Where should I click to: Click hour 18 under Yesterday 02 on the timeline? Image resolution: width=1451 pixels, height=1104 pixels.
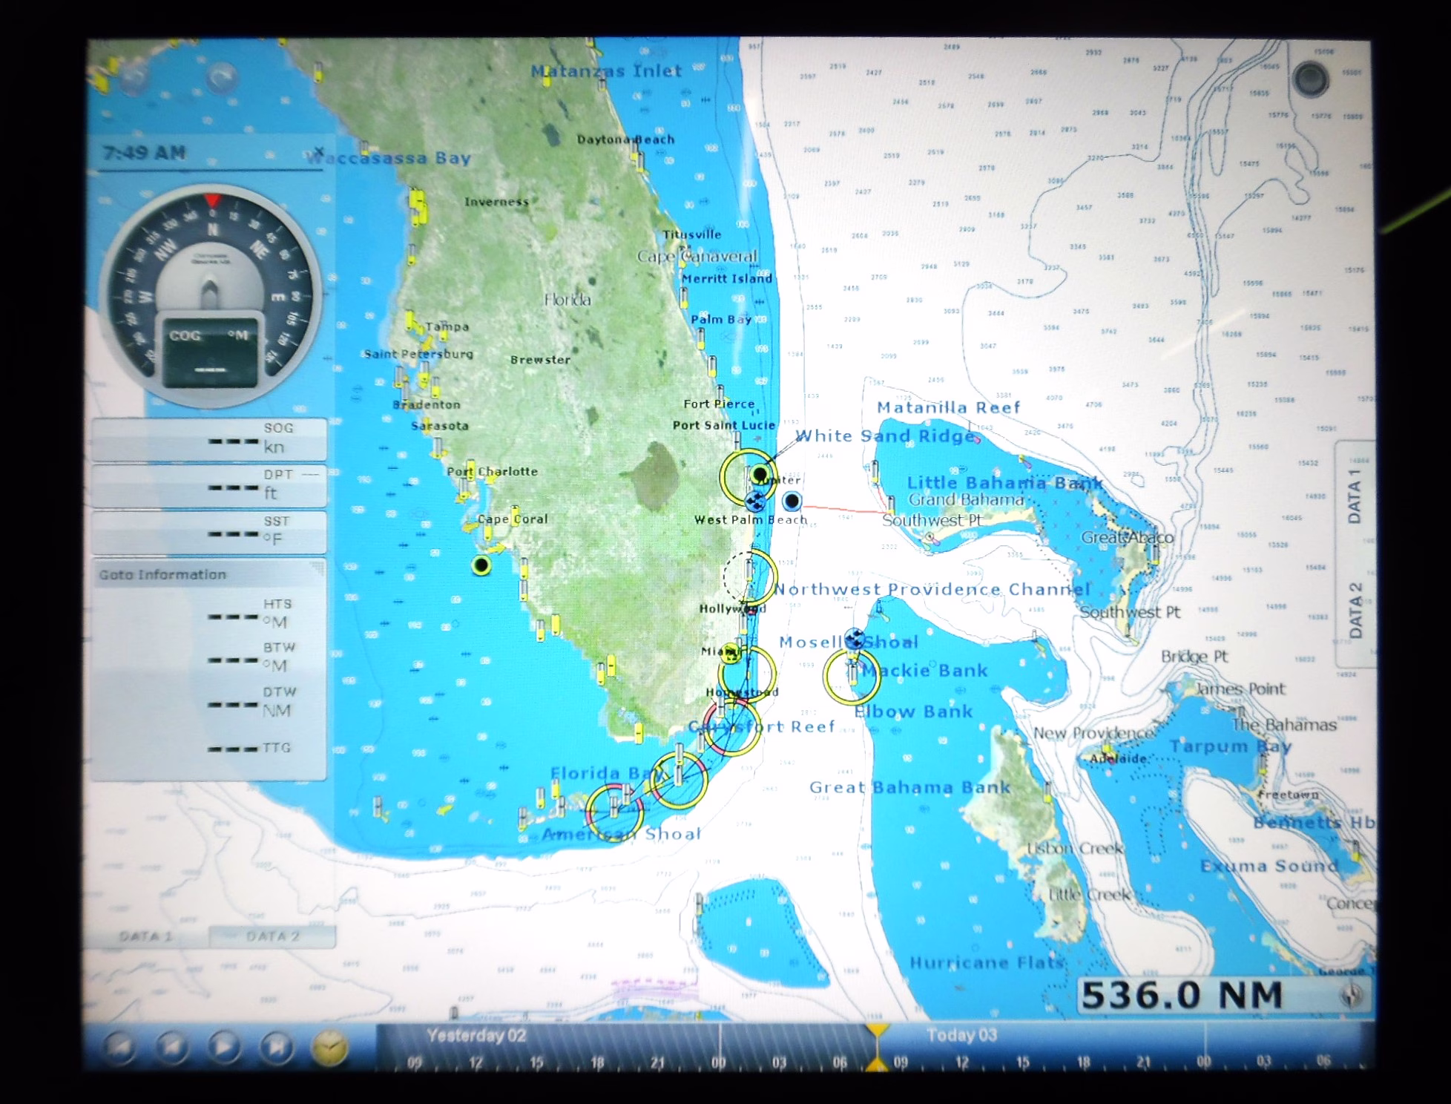(597, 1062)
